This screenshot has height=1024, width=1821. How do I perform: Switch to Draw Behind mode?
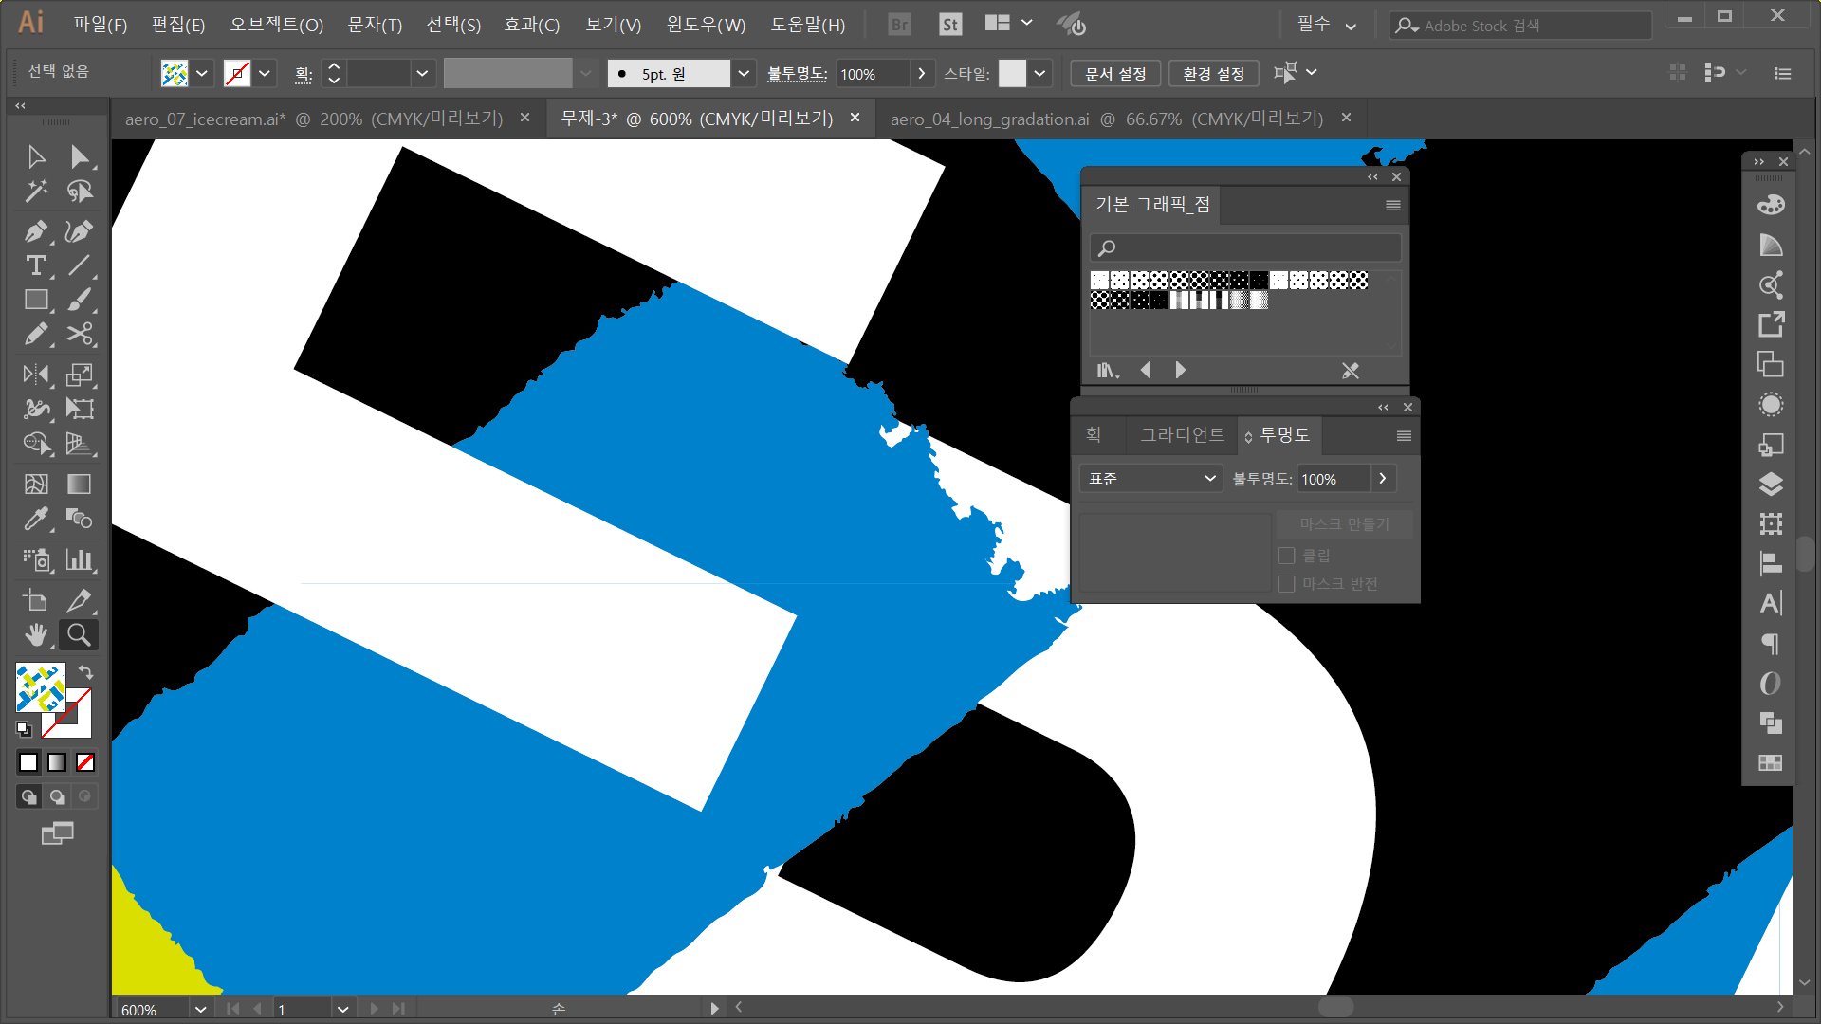[x=57, y=796]
